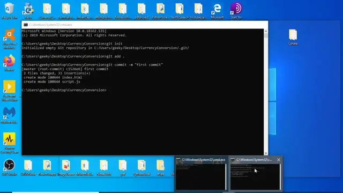Open Icecream Video Editor shortcut
Viewport: 343px width, 193px height.
click(x=9, y=91)
